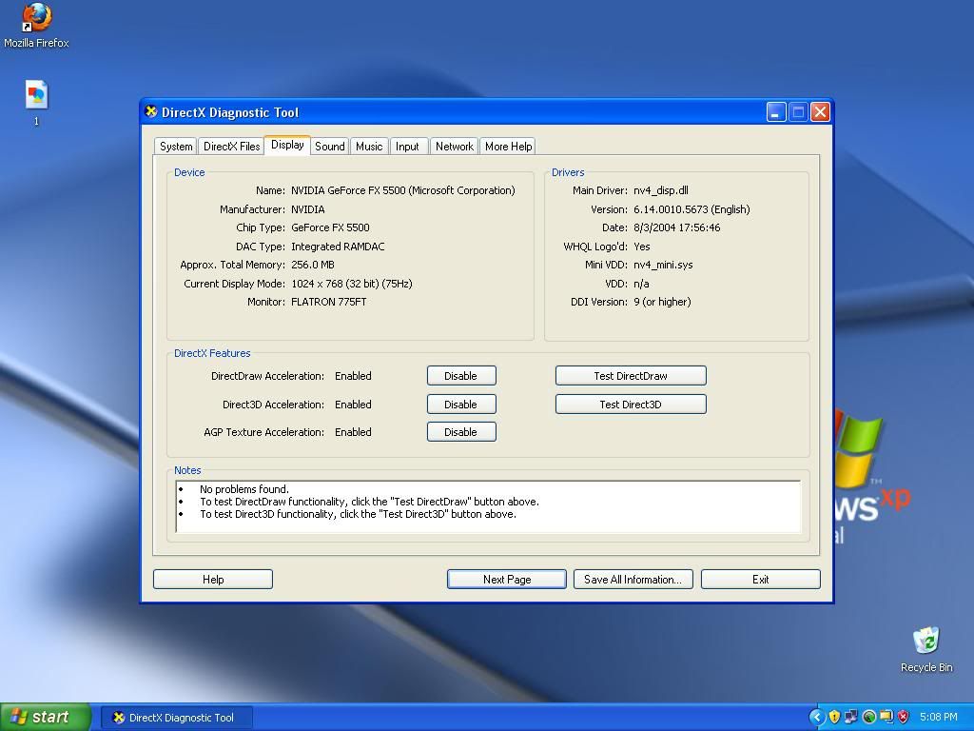Close the DirectX Diagnostic Tool window
The image size is (974, 731).
(820, 112)
